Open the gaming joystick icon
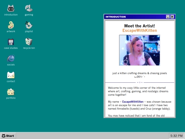The image size is (185, 139). pyautogui.click(x=29, y=8)
